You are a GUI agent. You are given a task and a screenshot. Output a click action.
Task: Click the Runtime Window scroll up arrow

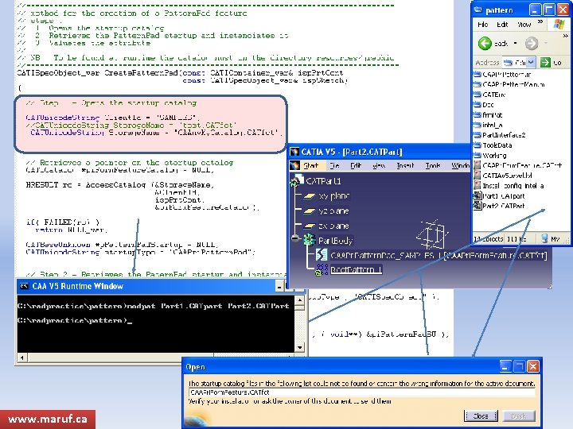pyautogui.click(x=299, y=300)
